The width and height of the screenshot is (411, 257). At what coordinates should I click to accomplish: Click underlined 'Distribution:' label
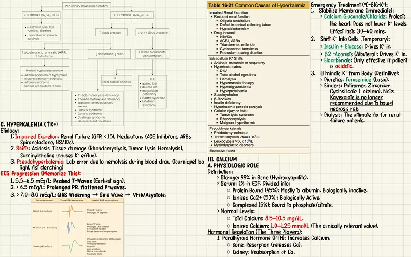(x=220, y=172)
